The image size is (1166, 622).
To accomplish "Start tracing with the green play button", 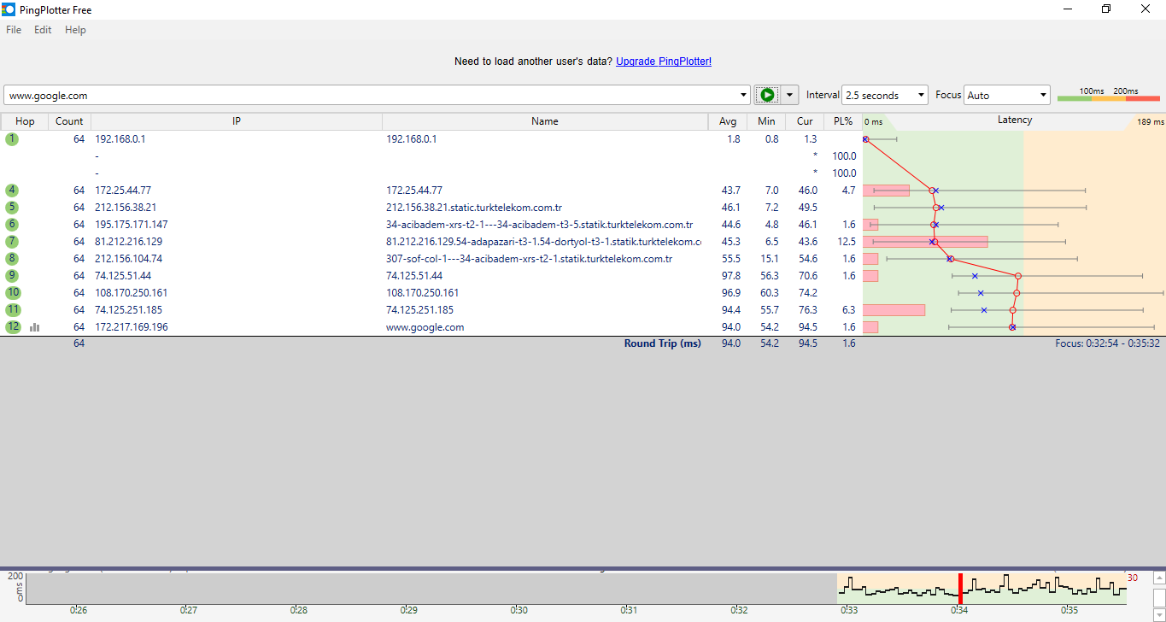I will point(767,95).
